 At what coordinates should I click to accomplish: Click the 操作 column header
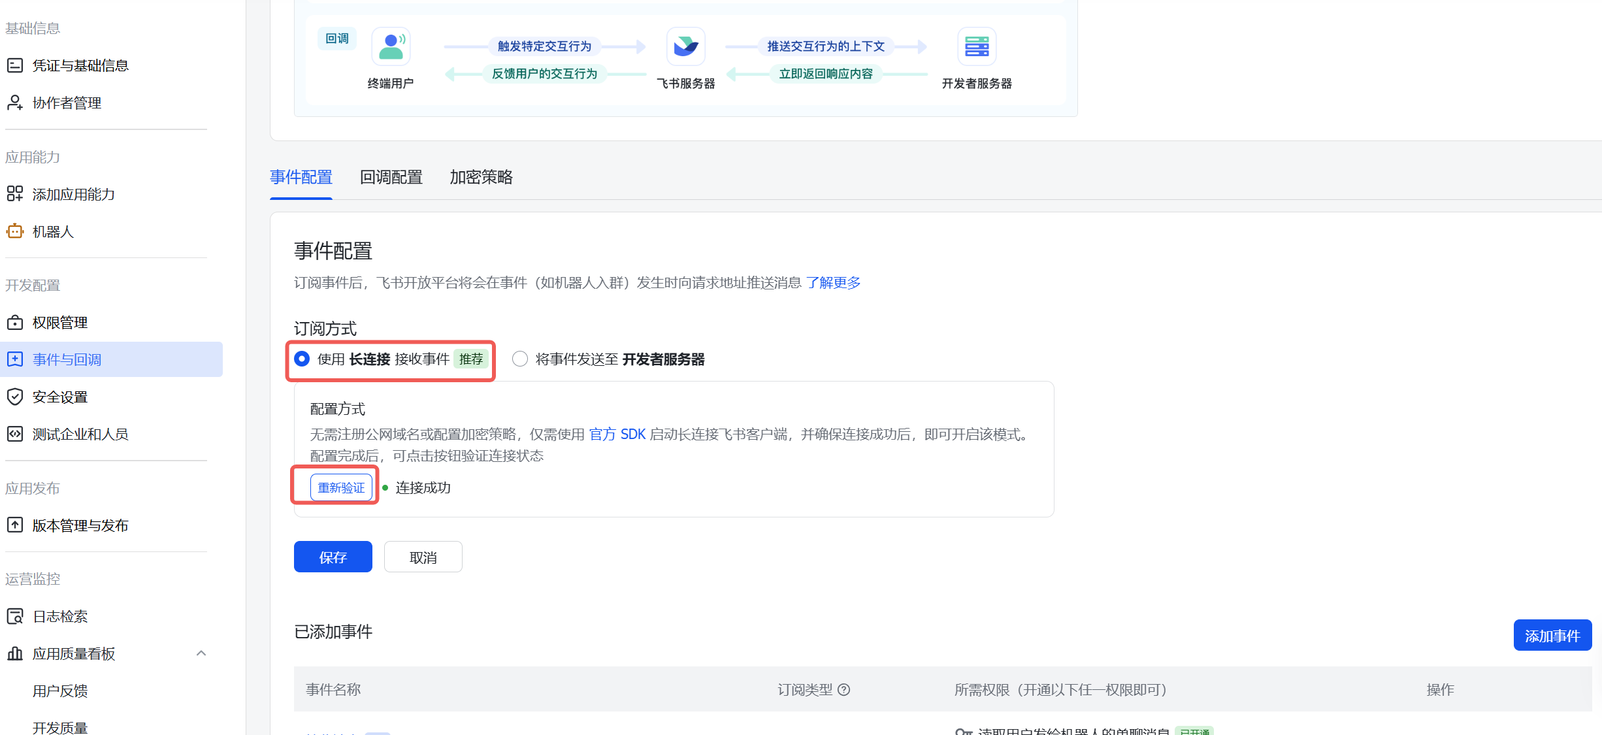tap(1440, 689)
